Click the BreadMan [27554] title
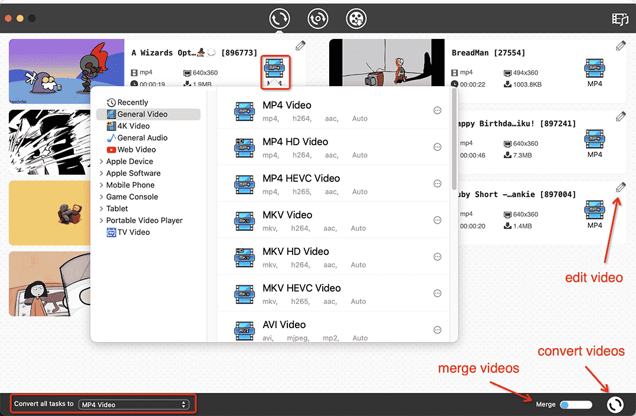Screen dimensions: 636x416 click(x=489, y=53)
